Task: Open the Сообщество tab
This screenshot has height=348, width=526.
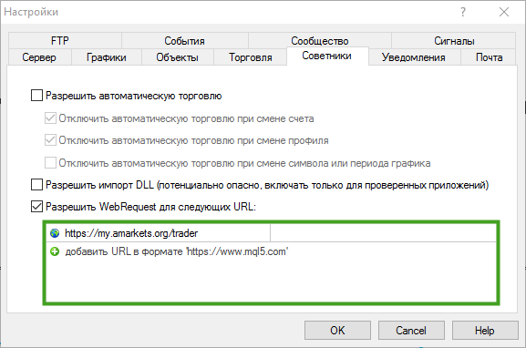Action: point(320,41)
